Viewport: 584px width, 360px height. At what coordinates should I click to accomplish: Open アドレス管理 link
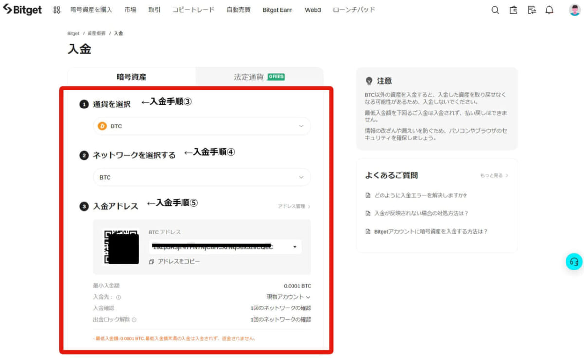294,206
